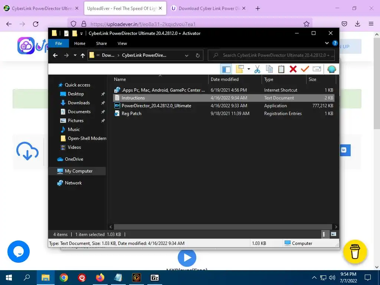
Task: Click Properties icon in quick access toolbar
Action: [66, 33]
